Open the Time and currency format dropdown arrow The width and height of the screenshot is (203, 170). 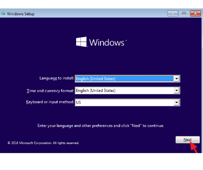click(177, 91)
